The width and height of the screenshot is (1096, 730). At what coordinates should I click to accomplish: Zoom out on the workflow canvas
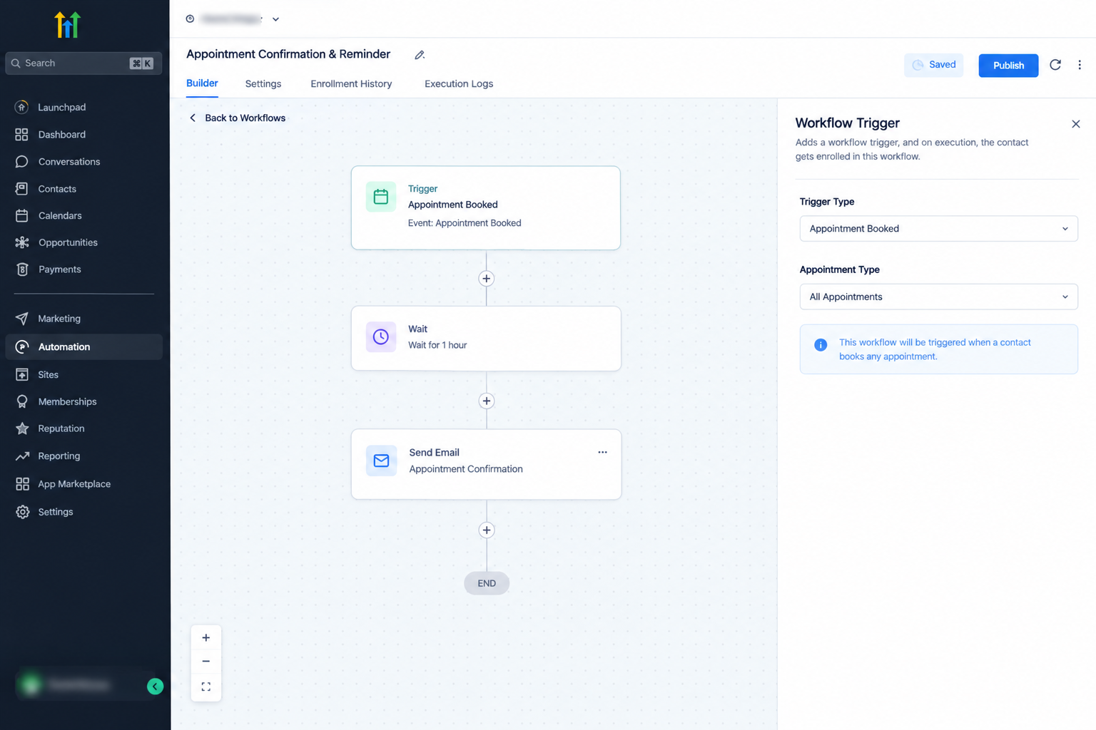[206, 662]
